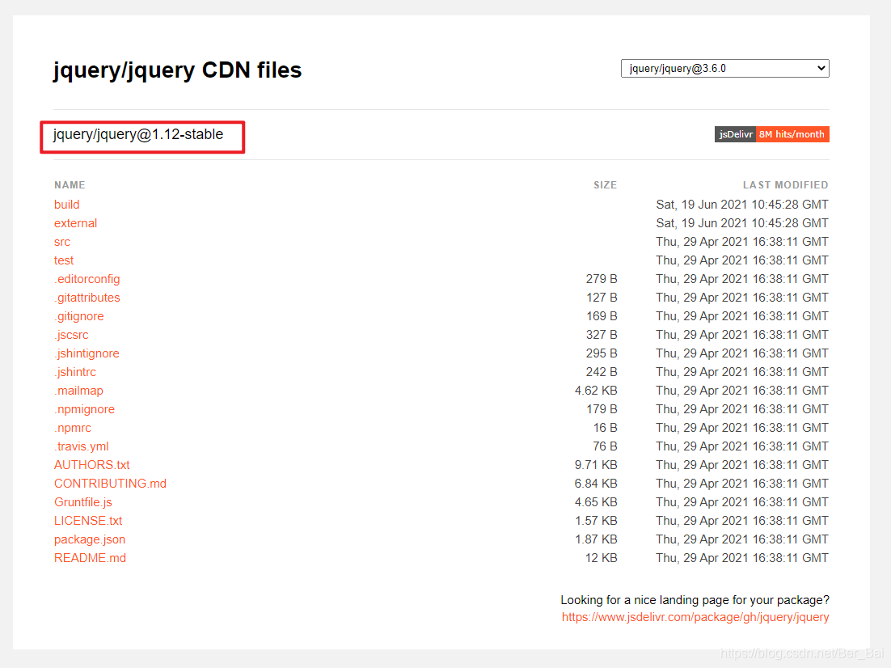Click the 327 B size of .jscsrc
The image size is (891, 668).
tap(602, 335)
